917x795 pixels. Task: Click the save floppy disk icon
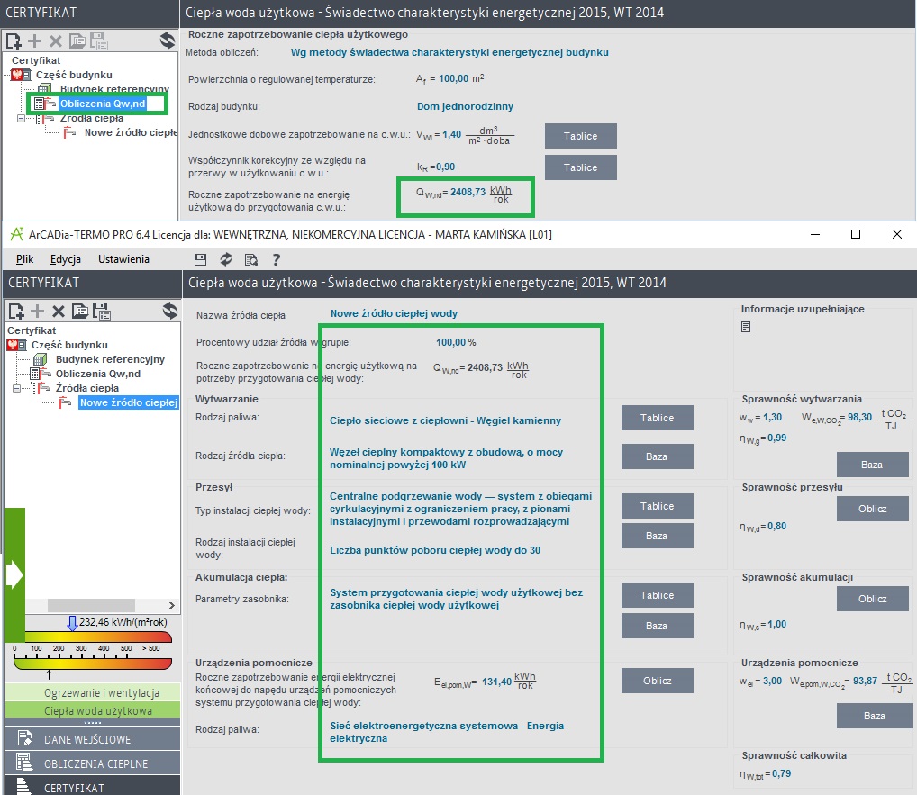201,259
